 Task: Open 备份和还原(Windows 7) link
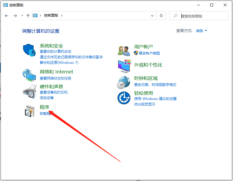59,63
